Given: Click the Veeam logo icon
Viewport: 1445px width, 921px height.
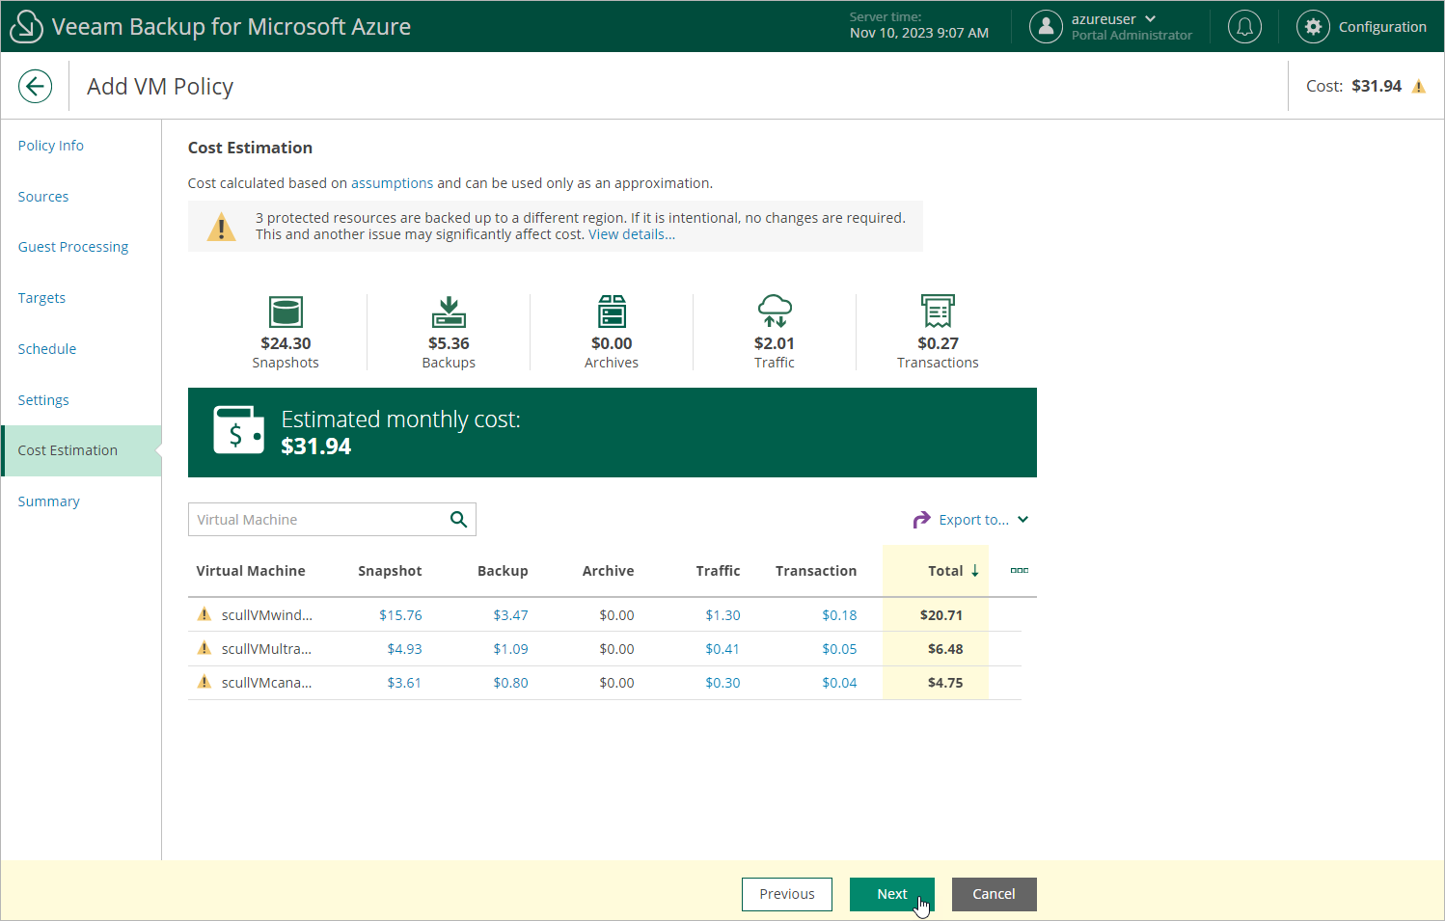Looking at the screenshot, I should (26, 26).
